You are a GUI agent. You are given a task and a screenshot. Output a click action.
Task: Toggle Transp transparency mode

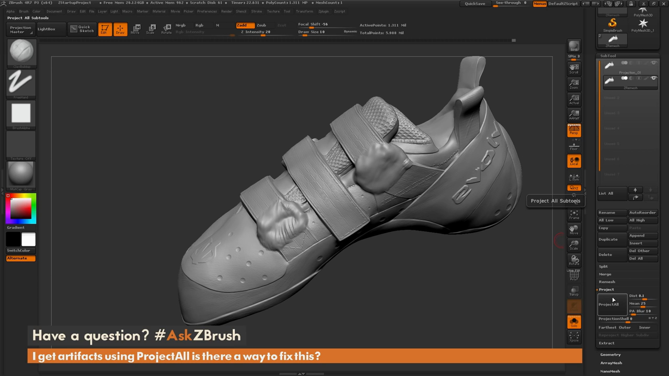click(574, 291)
